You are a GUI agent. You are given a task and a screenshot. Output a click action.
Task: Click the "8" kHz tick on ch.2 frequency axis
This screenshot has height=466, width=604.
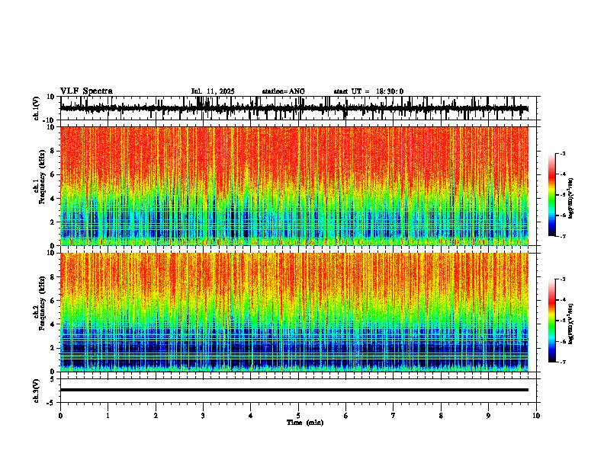[x=53, y=277]
